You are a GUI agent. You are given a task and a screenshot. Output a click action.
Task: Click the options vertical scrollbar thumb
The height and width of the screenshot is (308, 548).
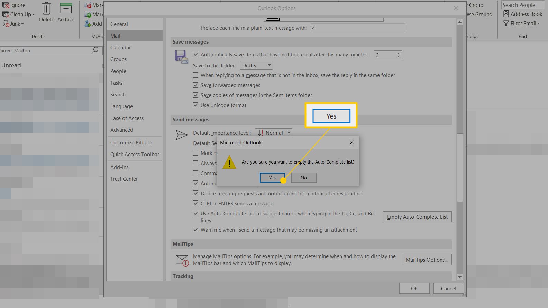(460, 167)
